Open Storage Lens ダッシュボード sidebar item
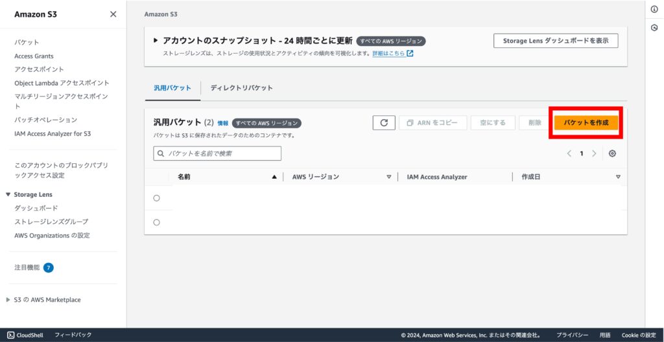This screenshot has height=342, width=664. [36, 209]
